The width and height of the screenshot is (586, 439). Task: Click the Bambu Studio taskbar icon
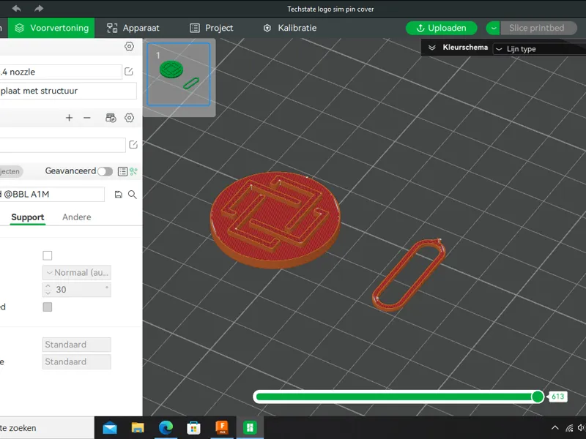[250, 428]
